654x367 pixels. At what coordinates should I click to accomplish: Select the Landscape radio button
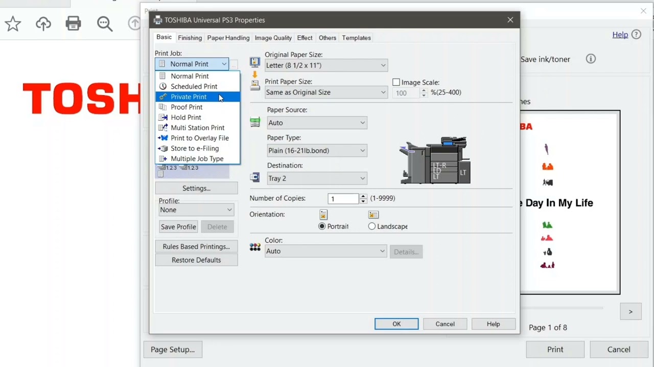[x=371, y=226]
